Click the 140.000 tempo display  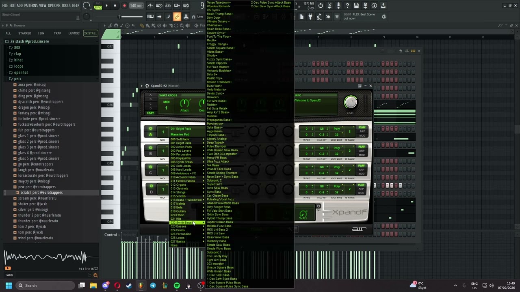pos(136,6)
